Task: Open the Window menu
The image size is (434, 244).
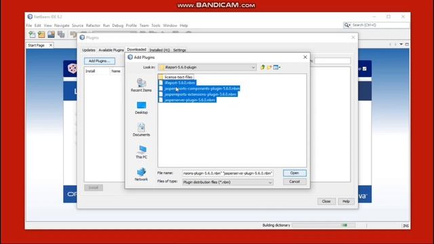Action: [170, 26]
